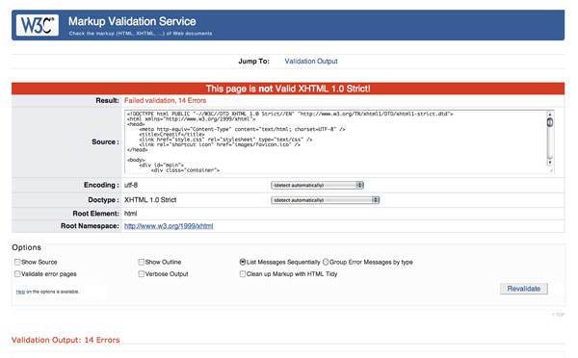This screenshot has width=578, height=358.
Task: Open the Doctype detect automatically dropdown
Action: [326, 200]
